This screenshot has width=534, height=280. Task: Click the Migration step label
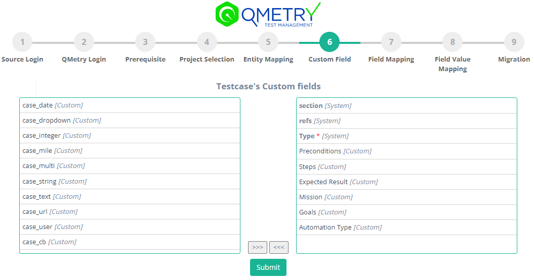pyautogui.click(x=514, y=60)
